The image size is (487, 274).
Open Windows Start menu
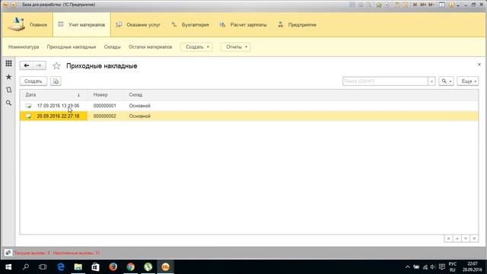click(8, 267)
